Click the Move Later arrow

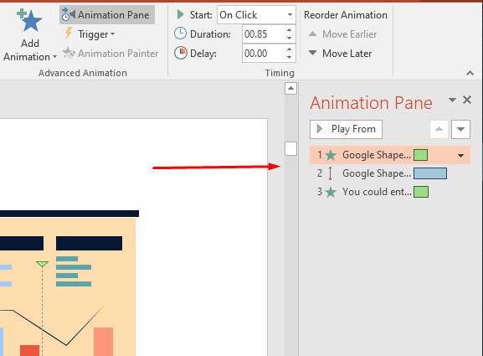312,53
